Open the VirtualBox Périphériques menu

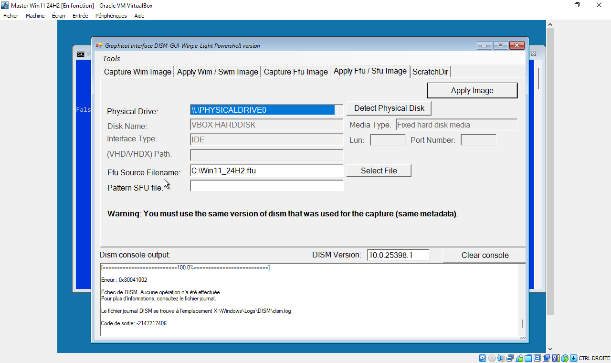pos(111,16)
